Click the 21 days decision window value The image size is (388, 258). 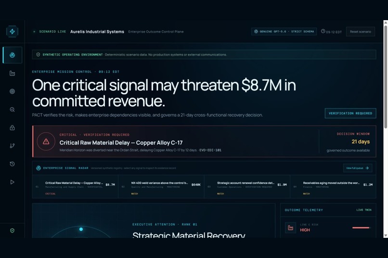(x=361, y=142)
